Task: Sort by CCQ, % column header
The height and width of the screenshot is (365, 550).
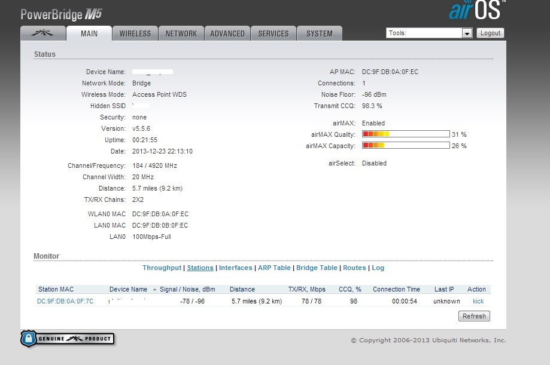Action: coord(350,289)
